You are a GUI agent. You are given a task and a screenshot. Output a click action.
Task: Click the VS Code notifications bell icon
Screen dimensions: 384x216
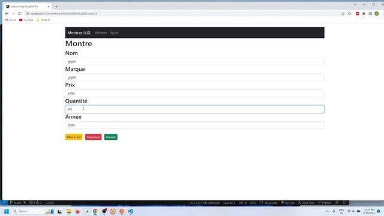point(344,203)
